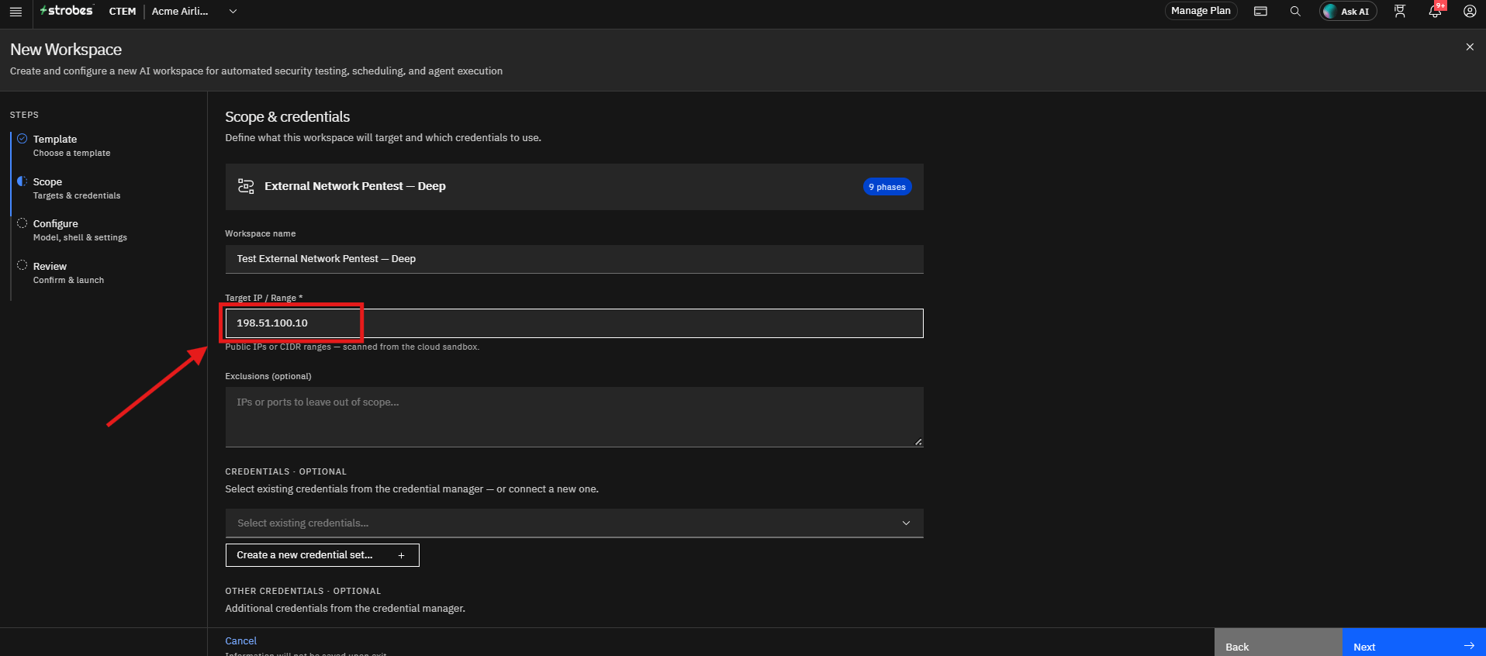Viewport: 1486px width, 656px height.
Task: Select the Scope step
Action: [x=77, y=188]
